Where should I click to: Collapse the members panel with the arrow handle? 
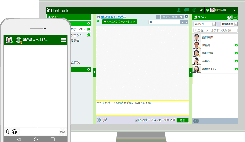click(x=191, y=72)
